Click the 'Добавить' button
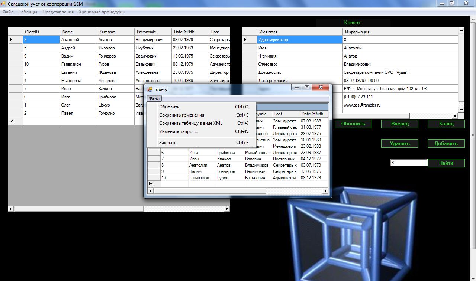The image size is (476, 281). (x=446, y=143)
